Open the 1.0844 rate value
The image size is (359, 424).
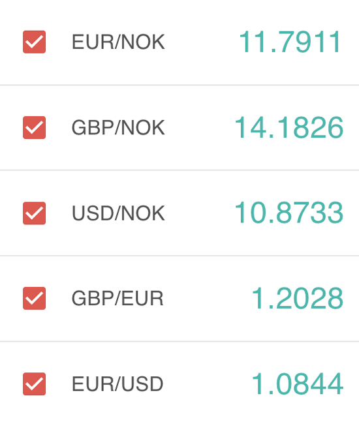pyautogui.click(x=298, y=384)
